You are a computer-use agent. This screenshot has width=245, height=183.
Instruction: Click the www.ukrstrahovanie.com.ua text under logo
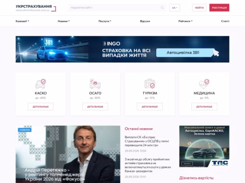(33, 10)
